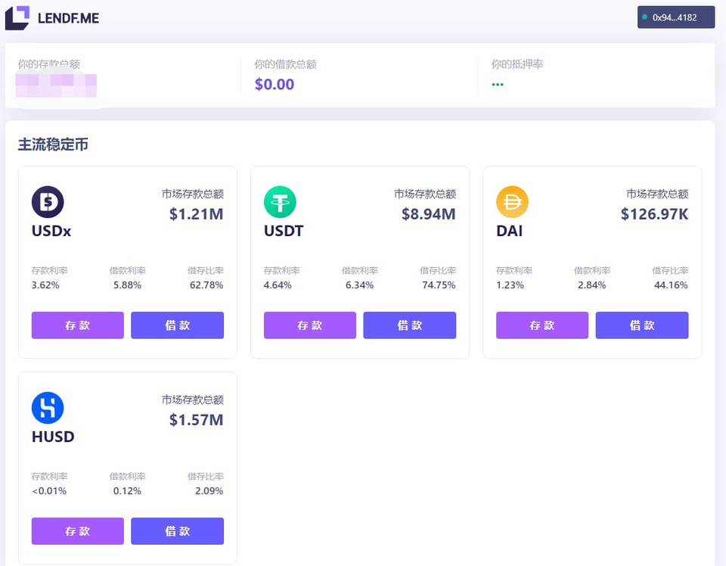Click the LENDF.ME logo icon
726x566 pixels.
click(x=17, y=17)
